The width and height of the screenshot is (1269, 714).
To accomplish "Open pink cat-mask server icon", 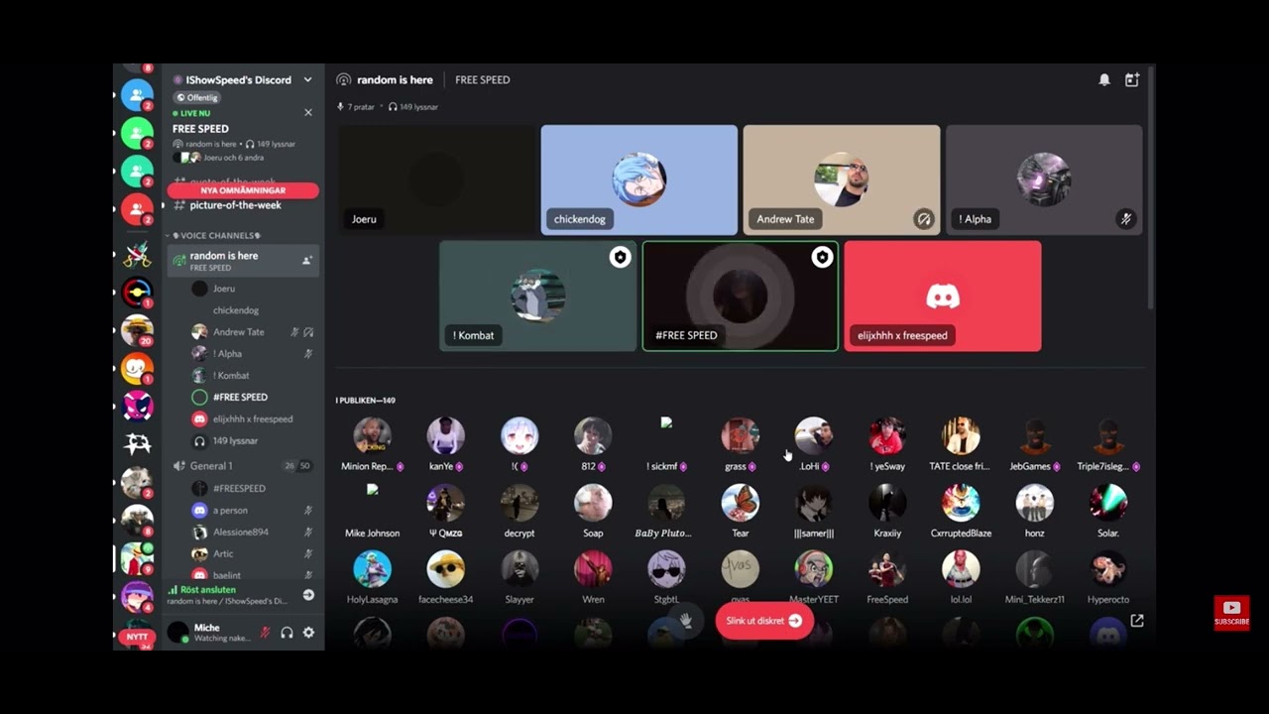I will (137, 406).
